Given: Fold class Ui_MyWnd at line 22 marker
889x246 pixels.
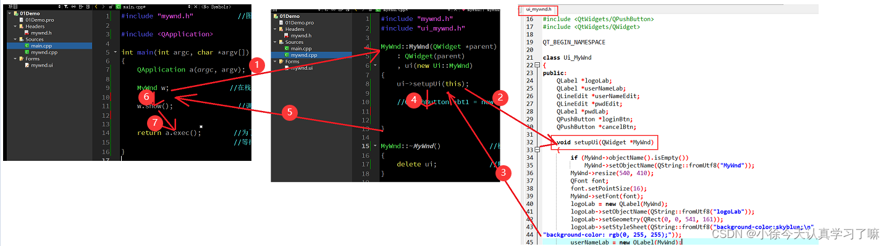Looking at the screenshot, I should click(x=538, y=65).
